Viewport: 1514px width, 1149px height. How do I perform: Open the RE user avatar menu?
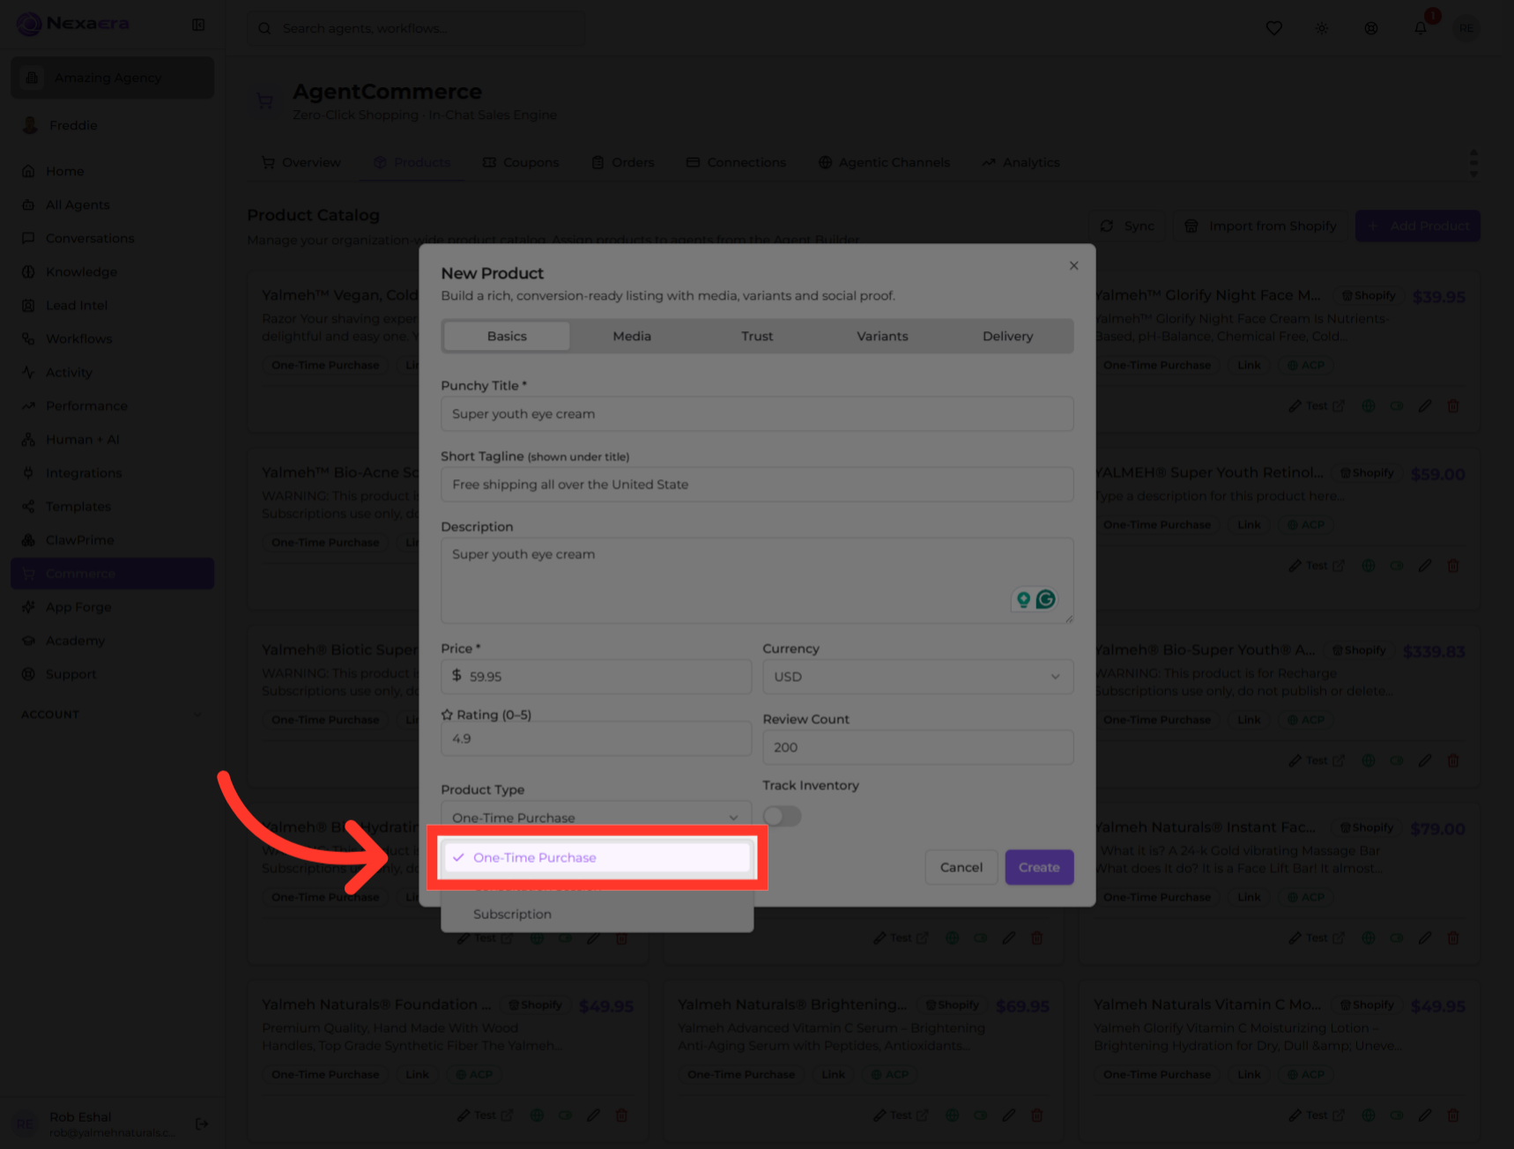pyautogui.click(x=1466, y=28)
